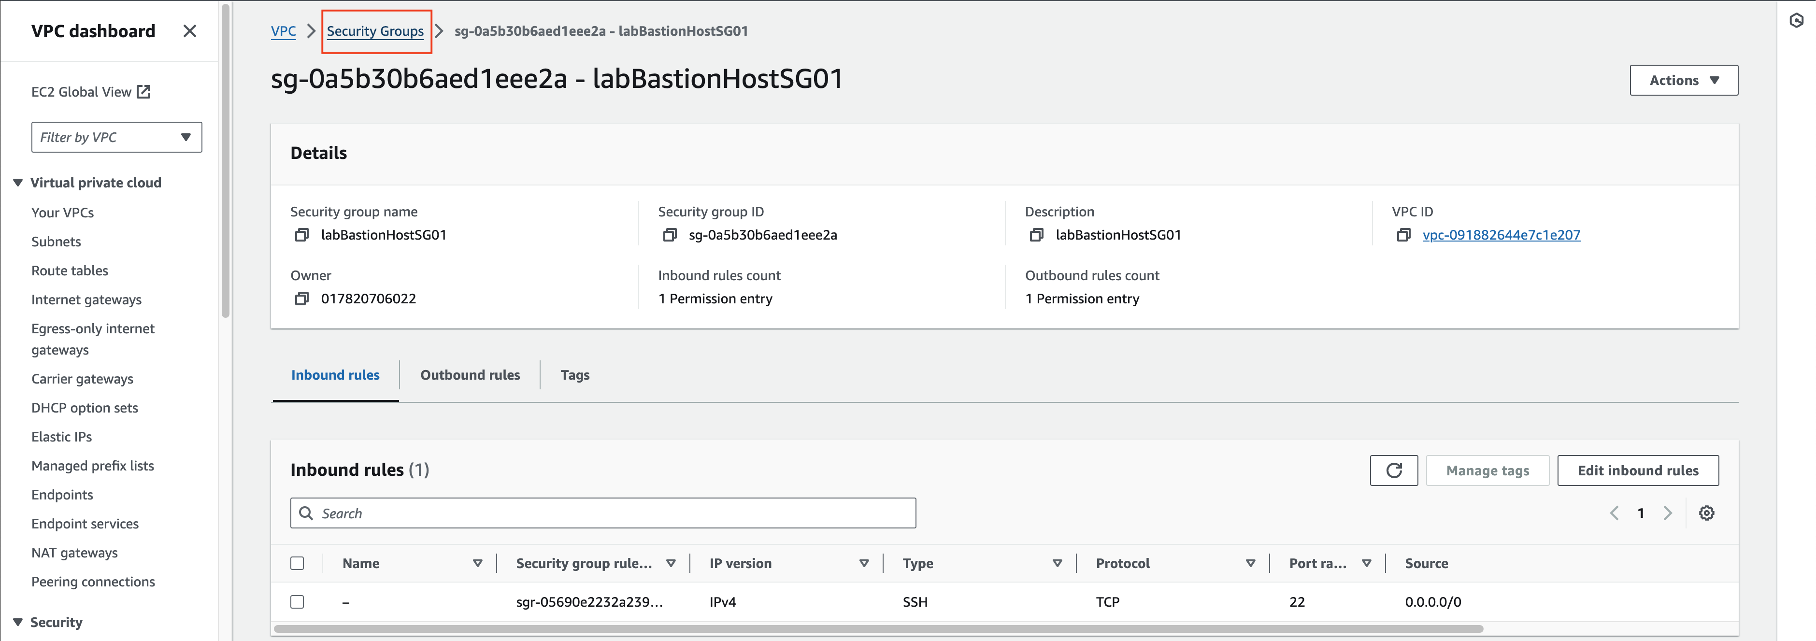Click Edit inbound rules button
Viewport: 1816px width, 641px height.
tap(1638, 470)
